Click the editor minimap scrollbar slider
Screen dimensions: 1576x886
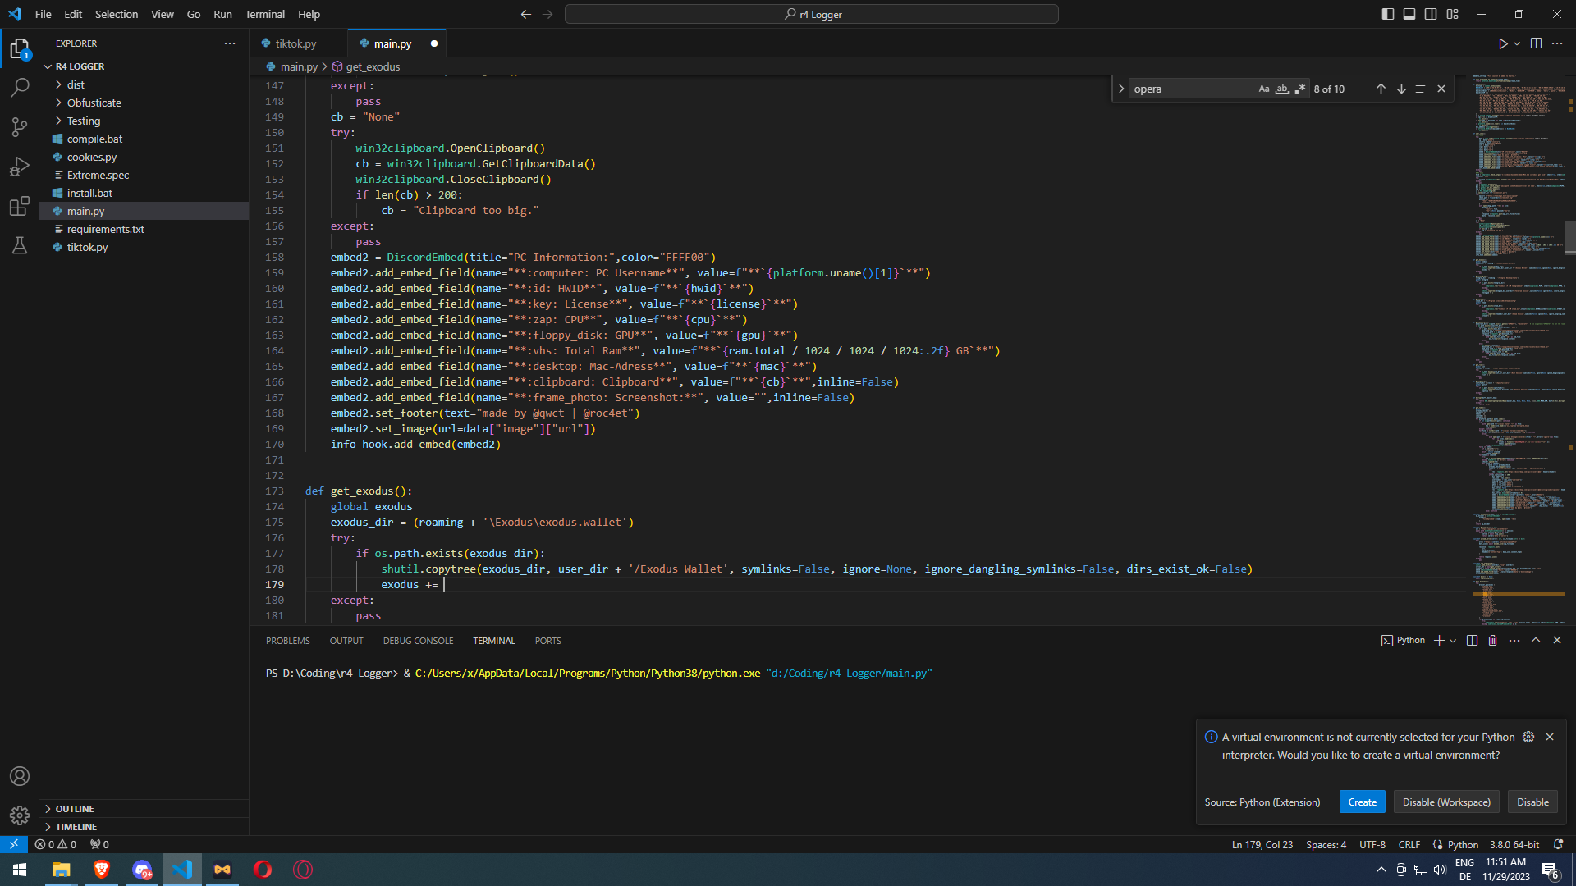pyautogui.click(x=1569, y=238)
